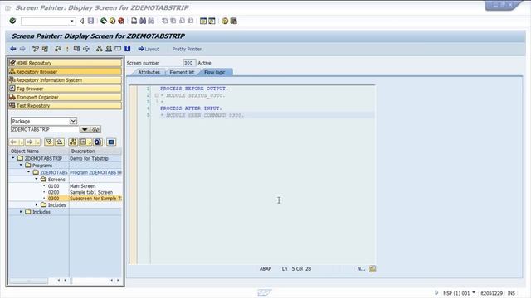Select screen 0300 in tree
The image size is (531, 298).
(x=53, y=199)
